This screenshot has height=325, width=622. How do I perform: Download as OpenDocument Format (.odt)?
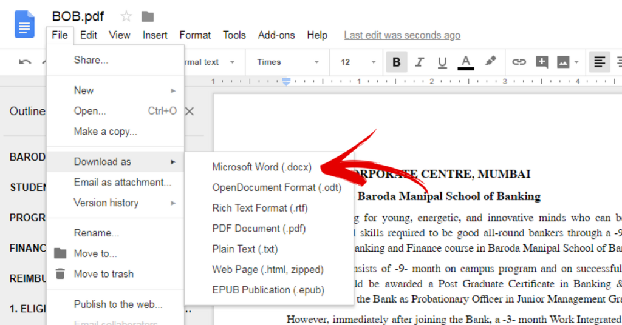[x=269, y=187]
